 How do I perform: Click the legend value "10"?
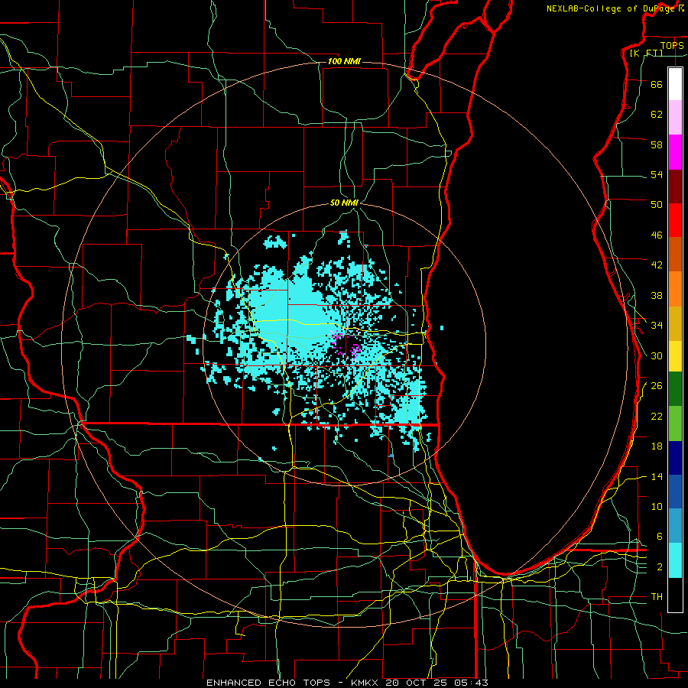[657, 506]
